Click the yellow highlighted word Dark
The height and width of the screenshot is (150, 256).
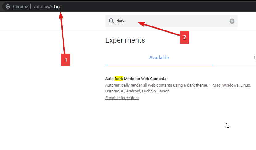pyautogui.click(x=119, y=79)
